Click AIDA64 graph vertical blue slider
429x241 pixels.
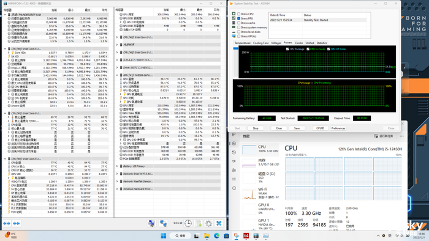point(235,48)
